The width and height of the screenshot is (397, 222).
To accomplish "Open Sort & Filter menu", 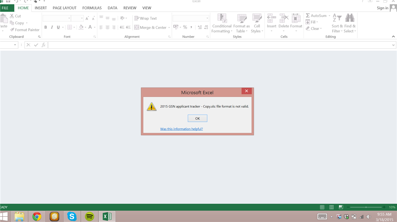I will point(337,23).
